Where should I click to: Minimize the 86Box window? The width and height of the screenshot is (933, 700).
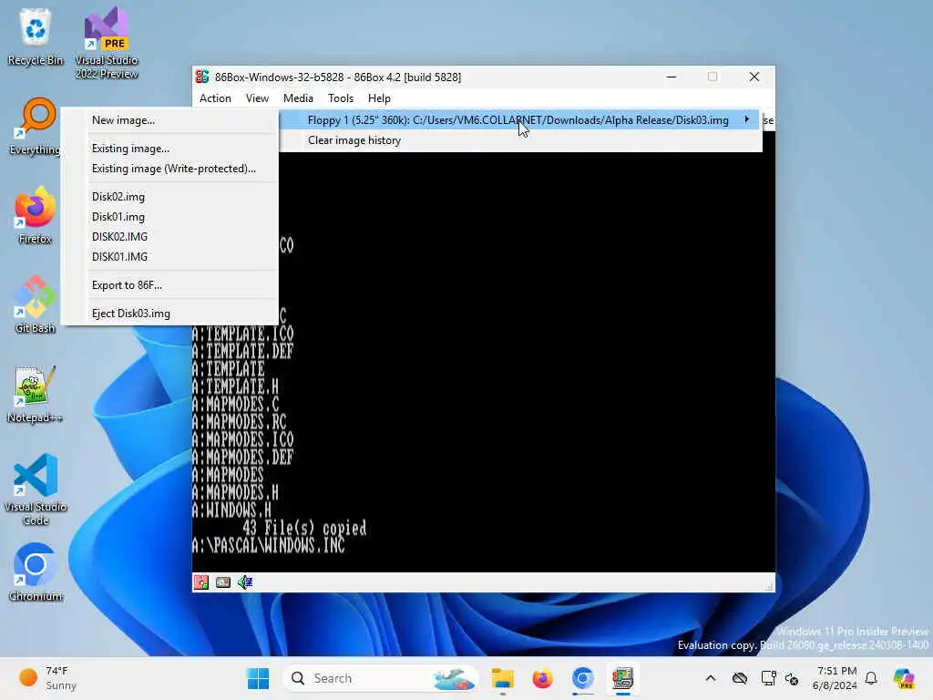pos(672,77)
